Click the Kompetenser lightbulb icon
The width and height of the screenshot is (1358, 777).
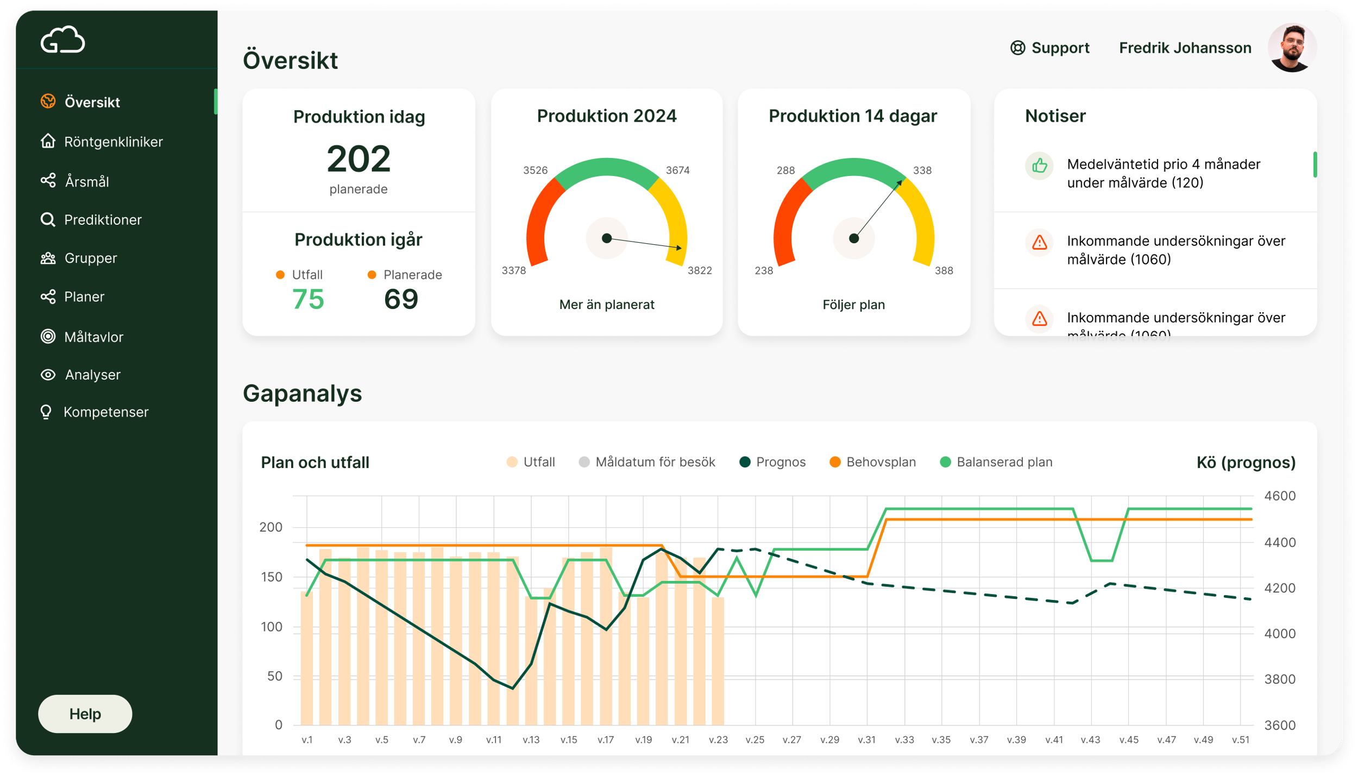pos(46,412)
